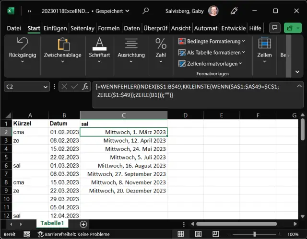Click the insert function fx icon

tap(85, 87)
